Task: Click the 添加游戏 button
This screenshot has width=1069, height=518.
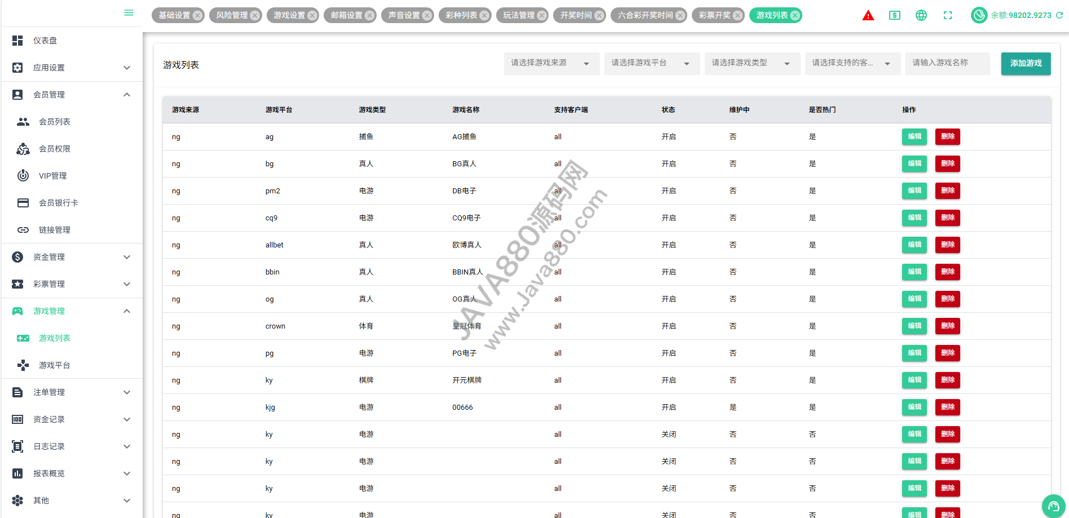Action: tap(1026, 64)
